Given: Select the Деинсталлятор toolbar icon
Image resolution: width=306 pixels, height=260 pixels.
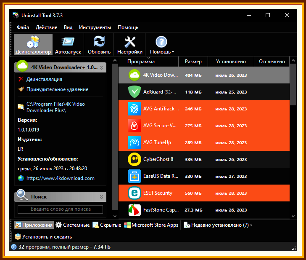Looking at the screenshot, I should click(x=33, y=42).
